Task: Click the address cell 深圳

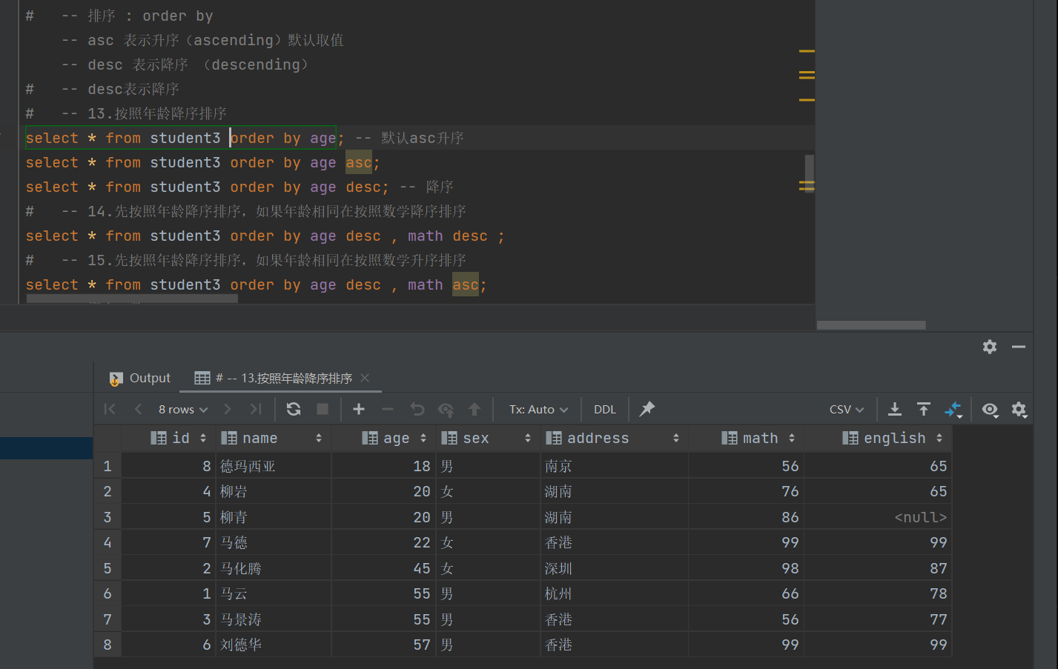Action: click(x=615, y=568)
